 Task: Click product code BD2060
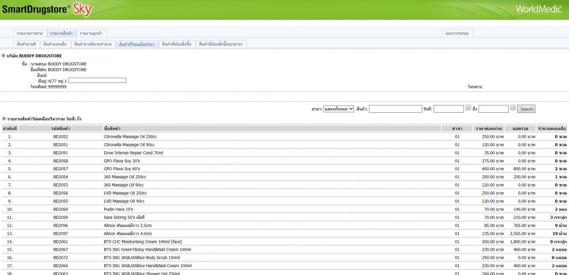click(60, 209)
